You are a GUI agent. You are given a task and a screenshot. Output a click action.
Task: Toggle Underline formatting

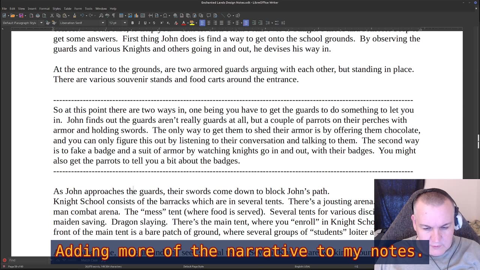pos(145,23)
